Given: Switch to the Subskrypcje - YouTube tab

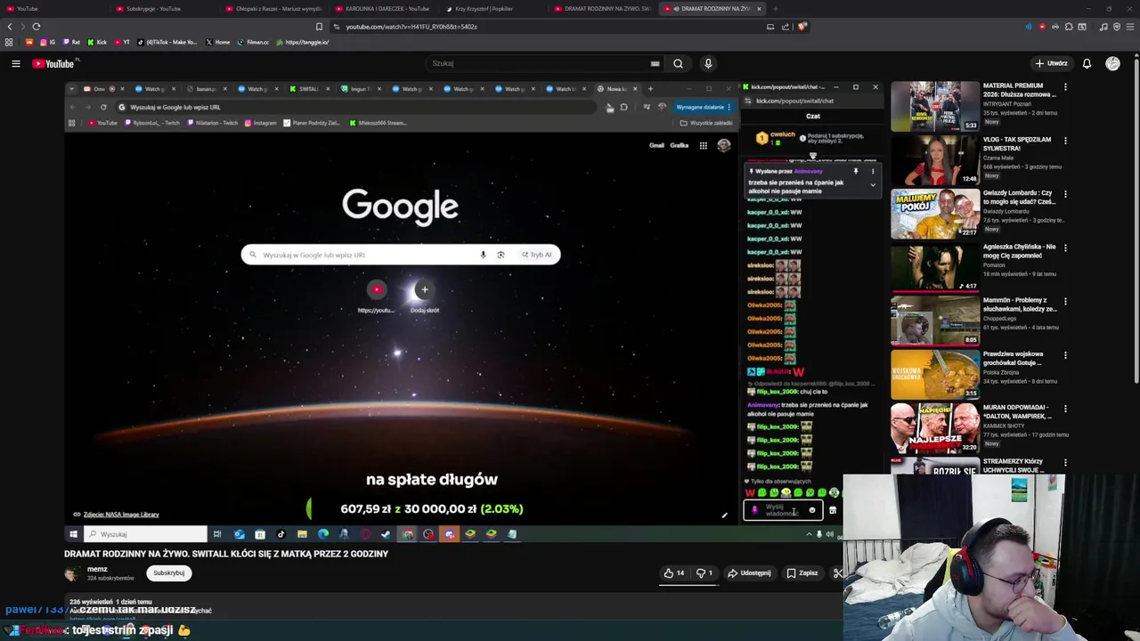Looking at the screenshot, I should coord(153,9).
